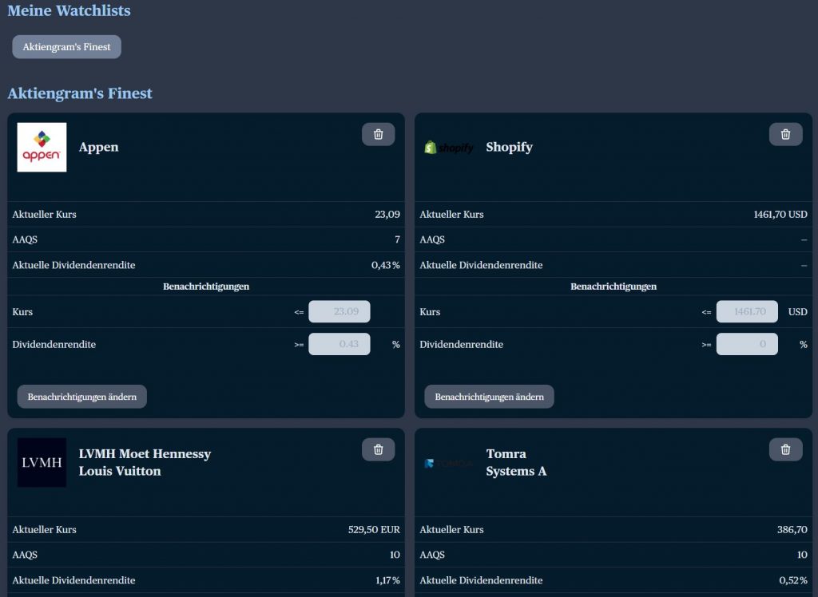Click the Tomra logo image
Viewport: 818px width, 597px height.
[449, 463]
